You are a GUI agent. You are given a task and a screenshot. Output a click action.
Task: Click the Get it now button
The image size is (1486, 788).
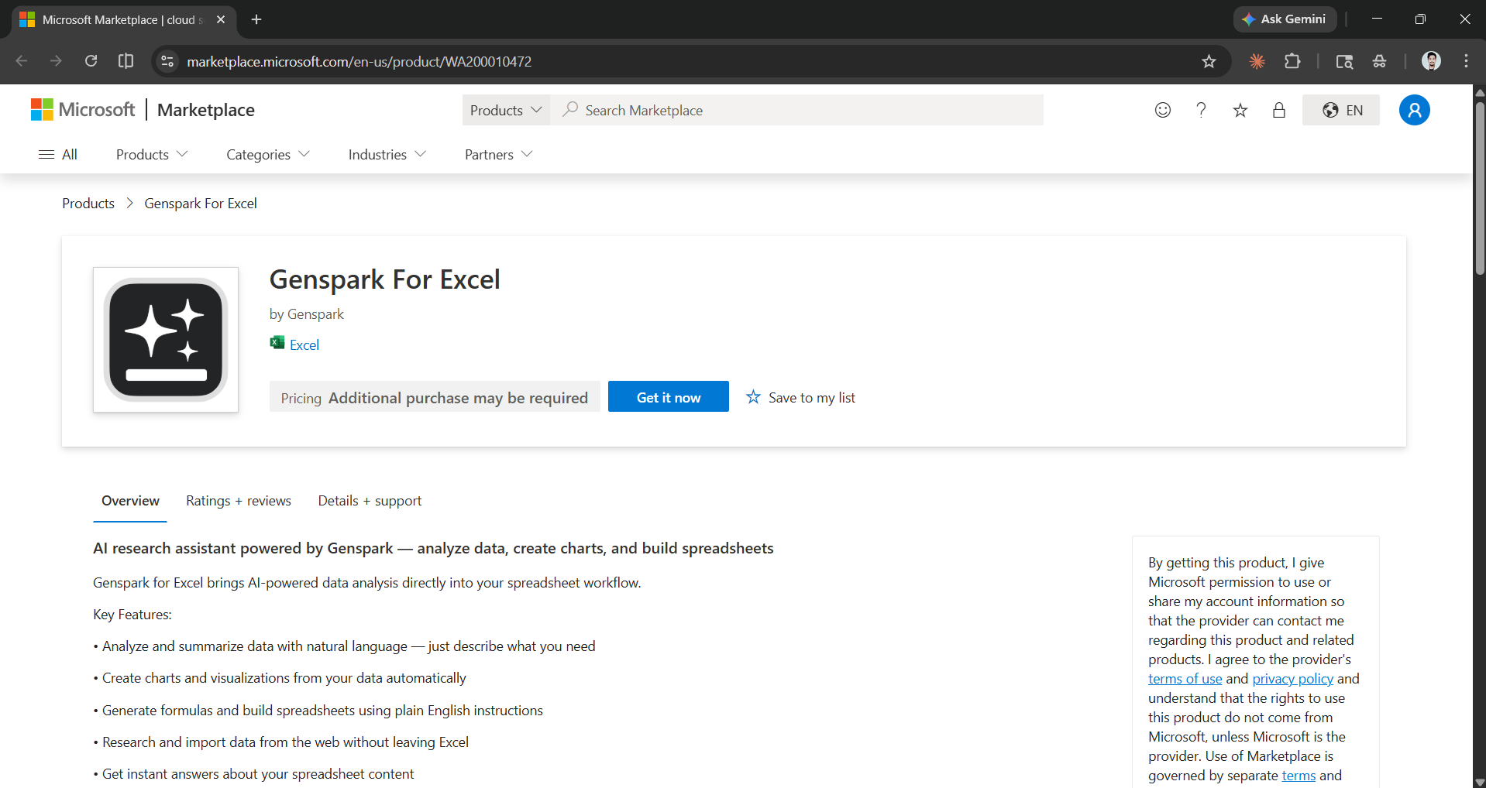tap(668, 396)
